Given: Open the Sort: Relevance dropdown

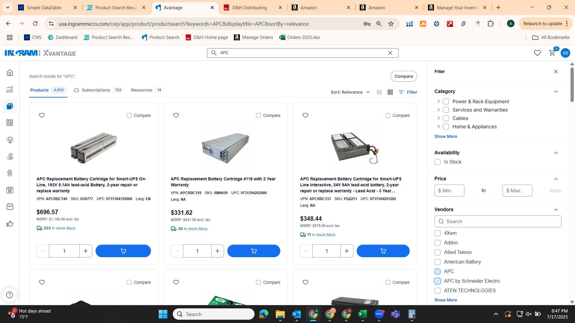Looking at the screenshot, I should [350, 92].
